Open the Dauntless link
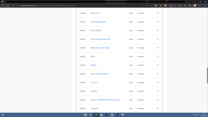 coord(94,91)
